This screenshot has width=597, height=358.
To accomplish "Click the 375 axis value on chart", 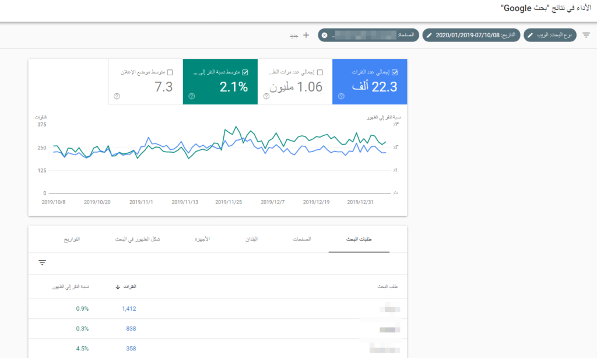I will [x=42, y=125].
